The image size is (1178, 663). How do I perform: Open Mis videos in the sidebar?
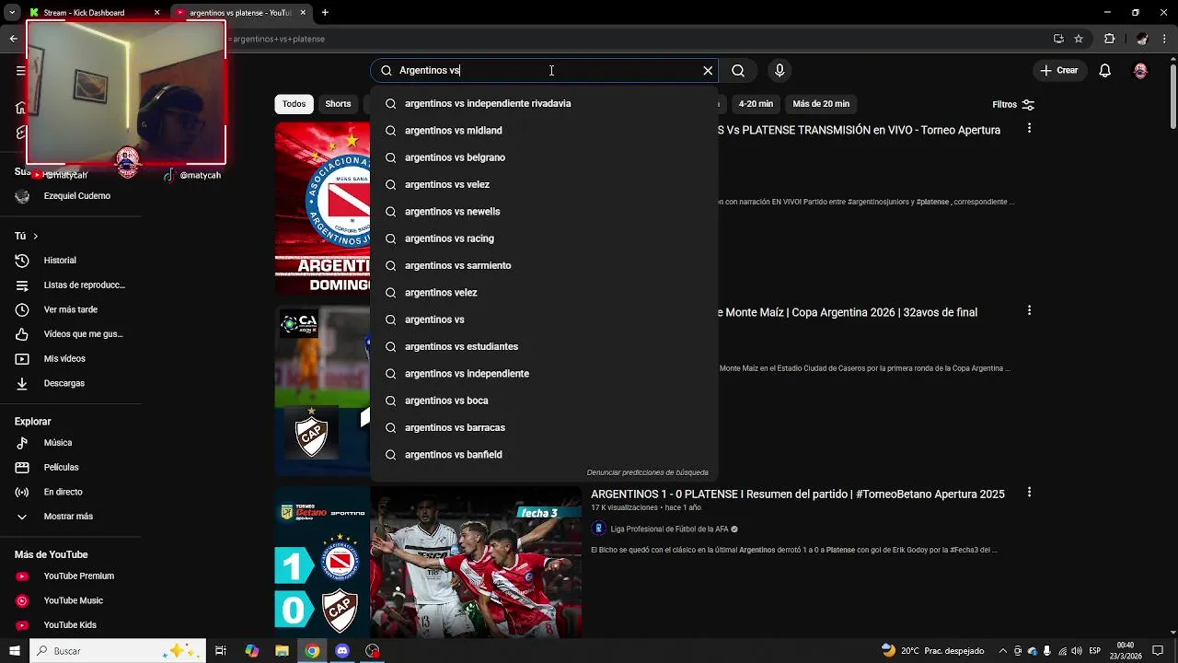[71, 358]
